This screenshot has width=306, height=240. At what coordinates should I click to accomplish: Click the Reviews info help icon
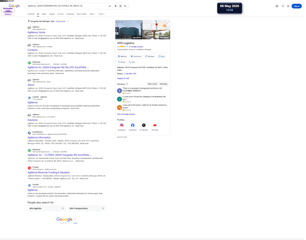coord(127,84)
